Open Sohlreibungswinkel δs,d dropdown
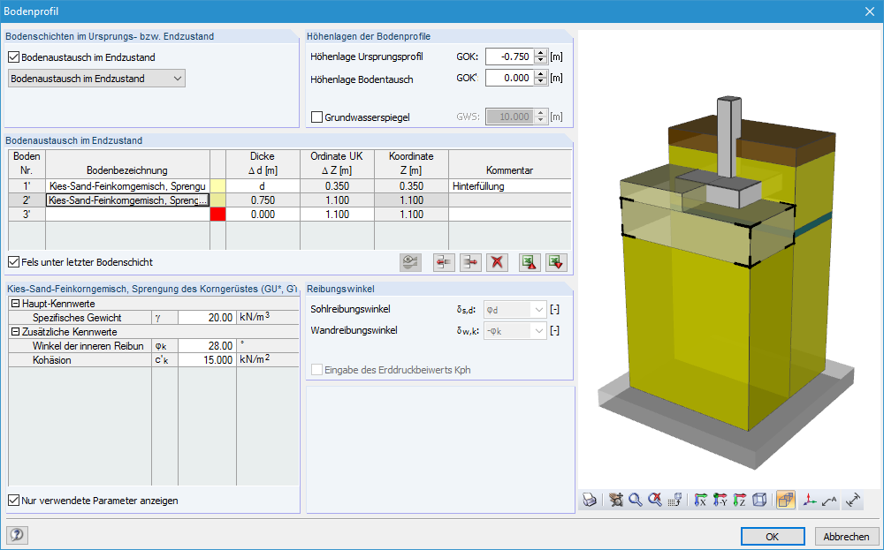Viewport: 884px width, 550px height. pos(514,310)
